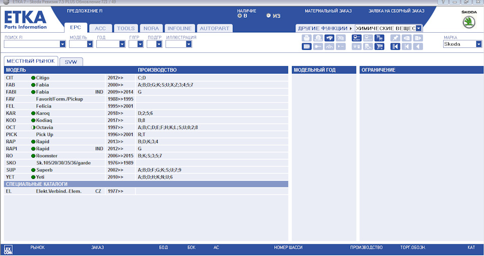The height and width of the screenshot is (256, 484).
Task: Switch to the EPC tab
Action: tap(76, 27)
